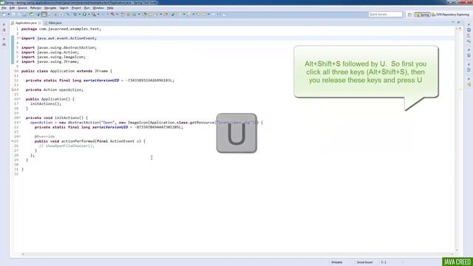Open the Search menu
Screen dimensions: 473x266
click(64, 8)
